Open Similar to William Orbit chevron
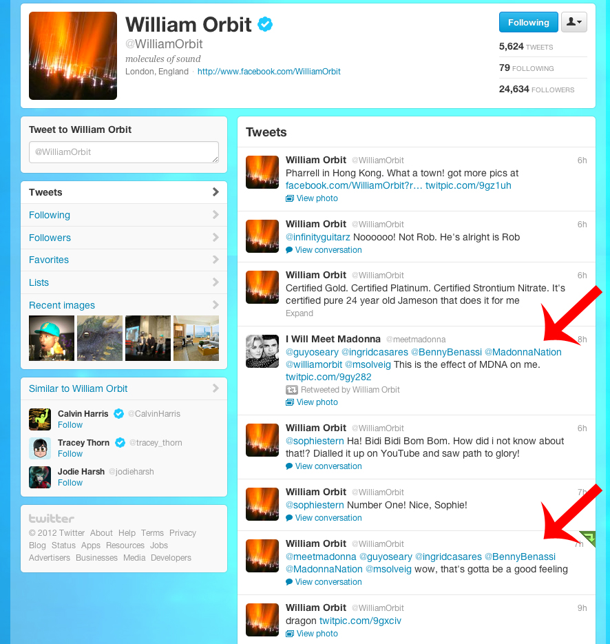The image size is (610, 644). (x=215, y=388)
